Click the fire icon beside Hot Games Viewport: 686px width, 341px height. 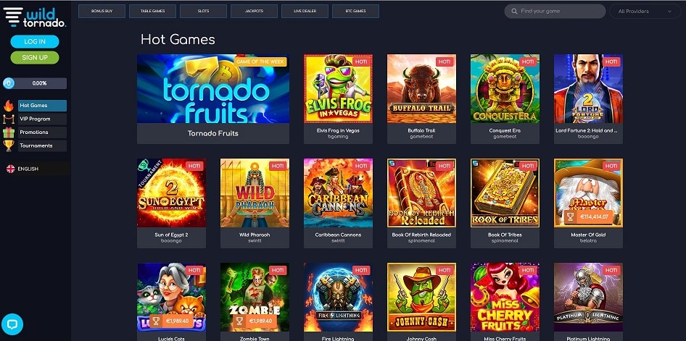9,106
